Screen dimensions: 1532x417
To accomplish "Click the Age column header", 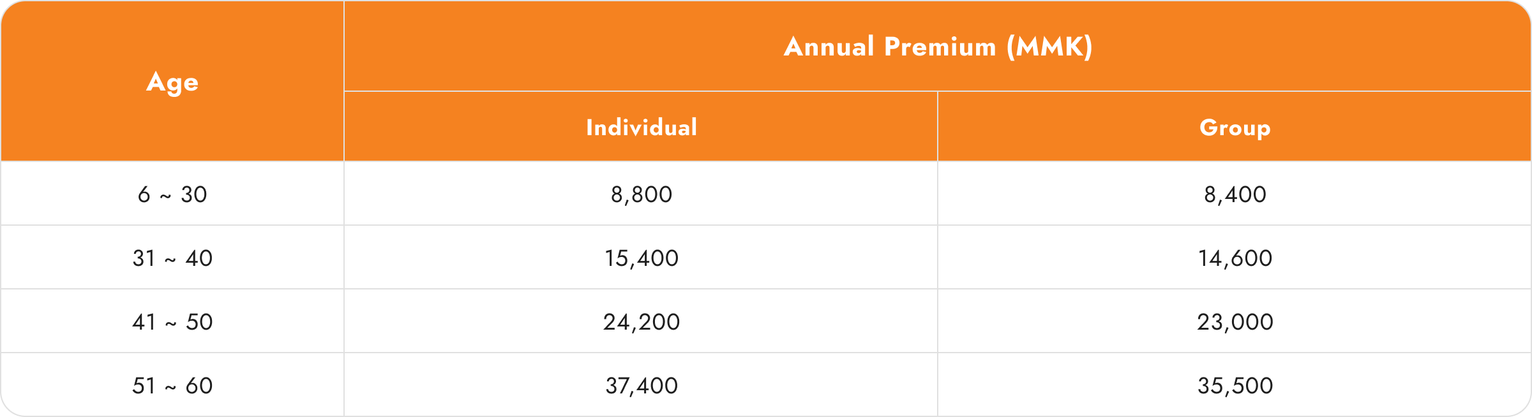I will (x=172, y=82).
